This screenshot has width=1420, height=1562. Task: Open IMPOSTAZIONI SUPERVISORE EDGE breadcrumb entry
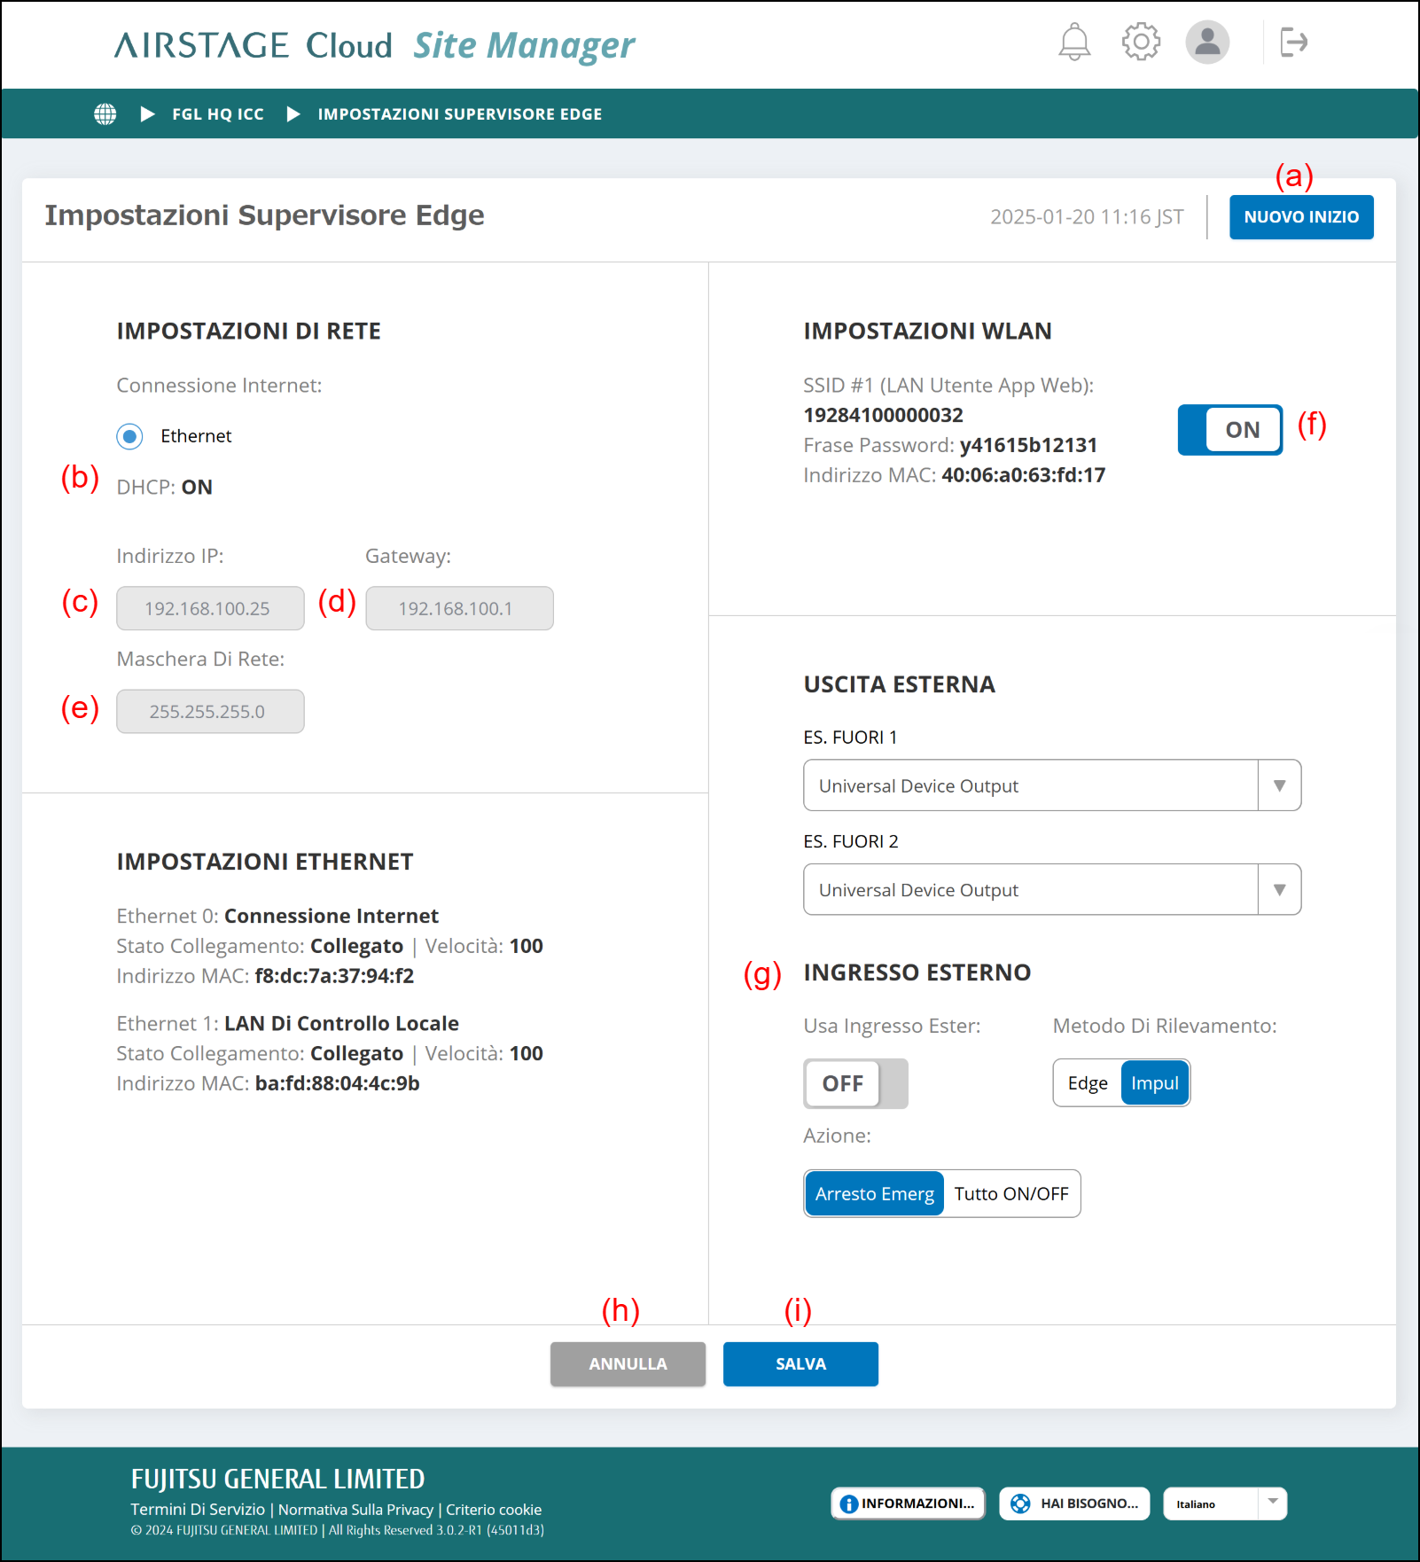(x=461, y=113)
